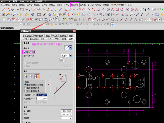Choose the highlighted orange jog line style

(x=37, y=77)
